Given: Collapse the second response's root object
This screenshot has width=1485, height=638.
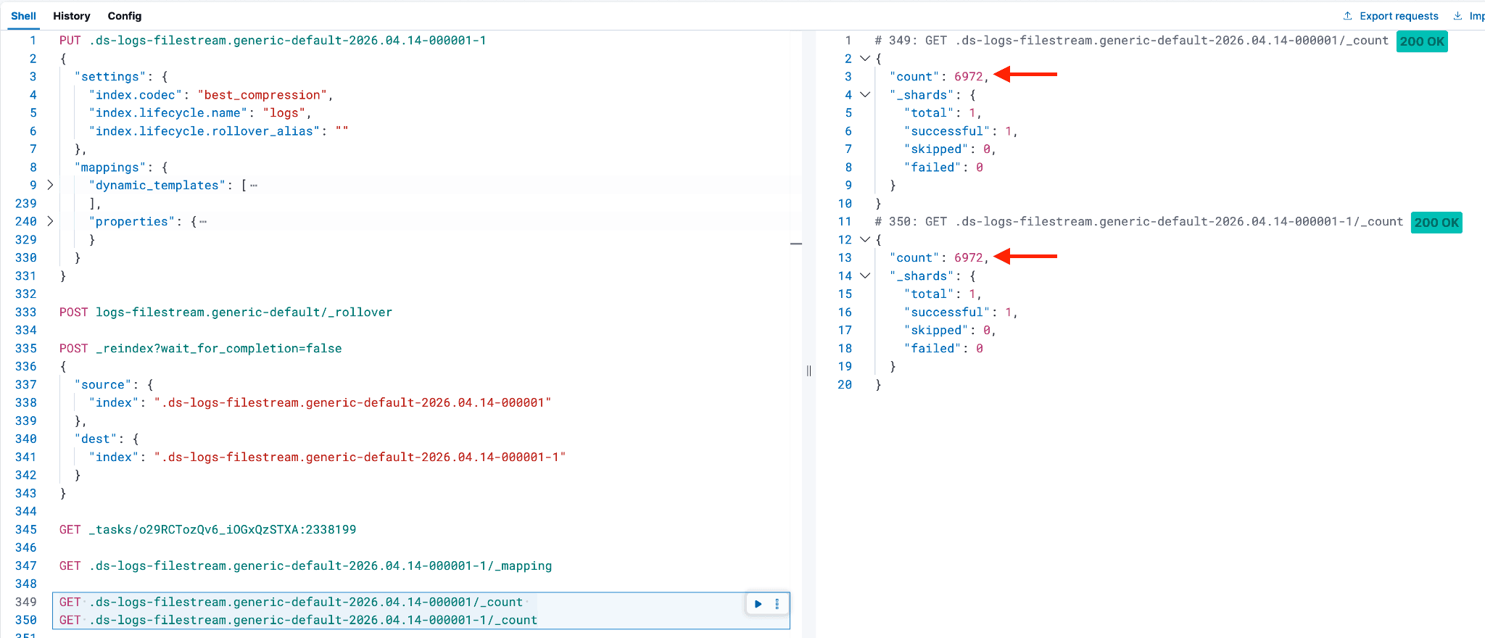Looking at the screenshot, I should (x=864, y=239).
